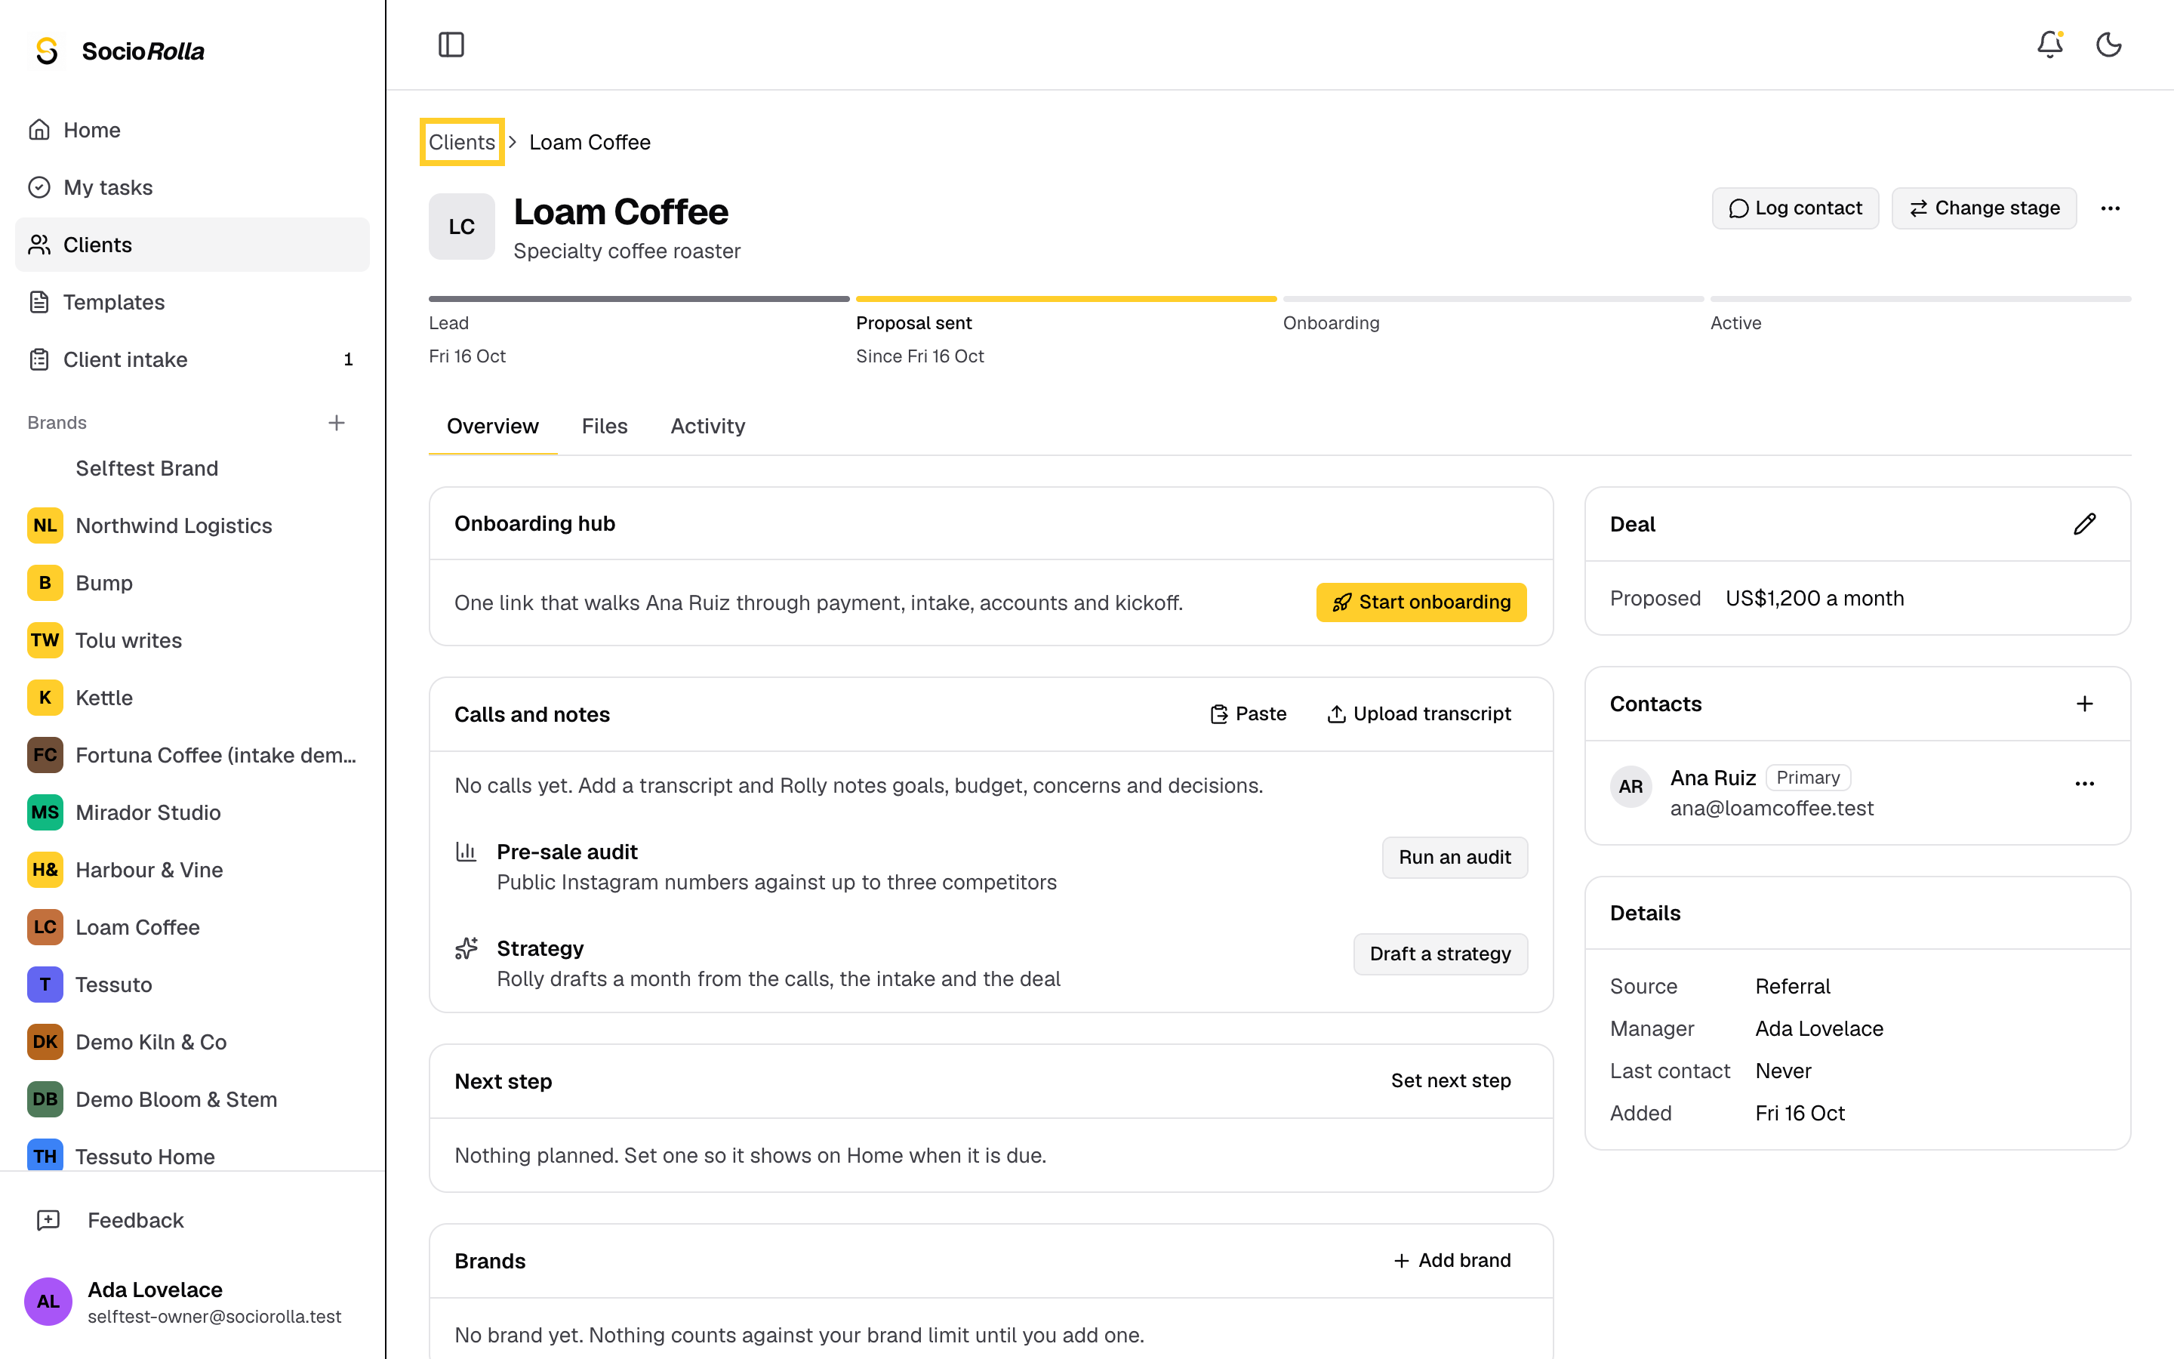Switch to the Activity tab
Image resolution: width=2174 pixels, height=1359 pixels.
[708, 426]
